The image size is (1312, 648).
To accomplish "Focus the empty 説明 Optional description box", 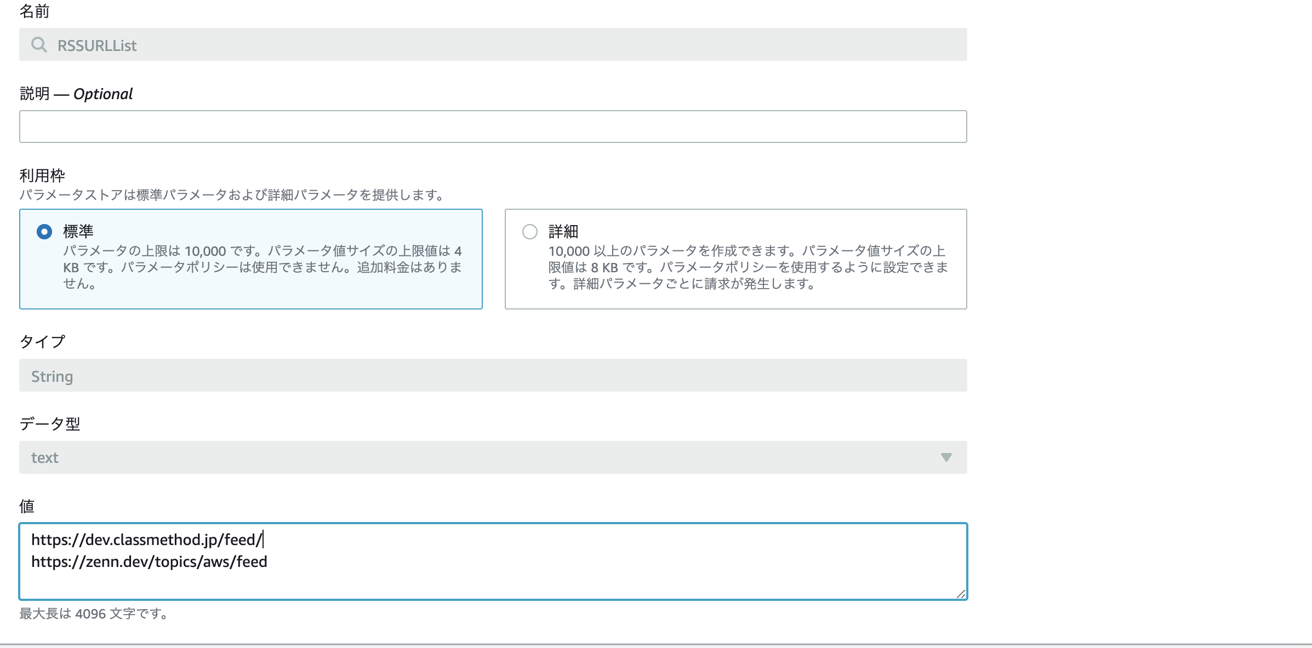I will (493, 127).
